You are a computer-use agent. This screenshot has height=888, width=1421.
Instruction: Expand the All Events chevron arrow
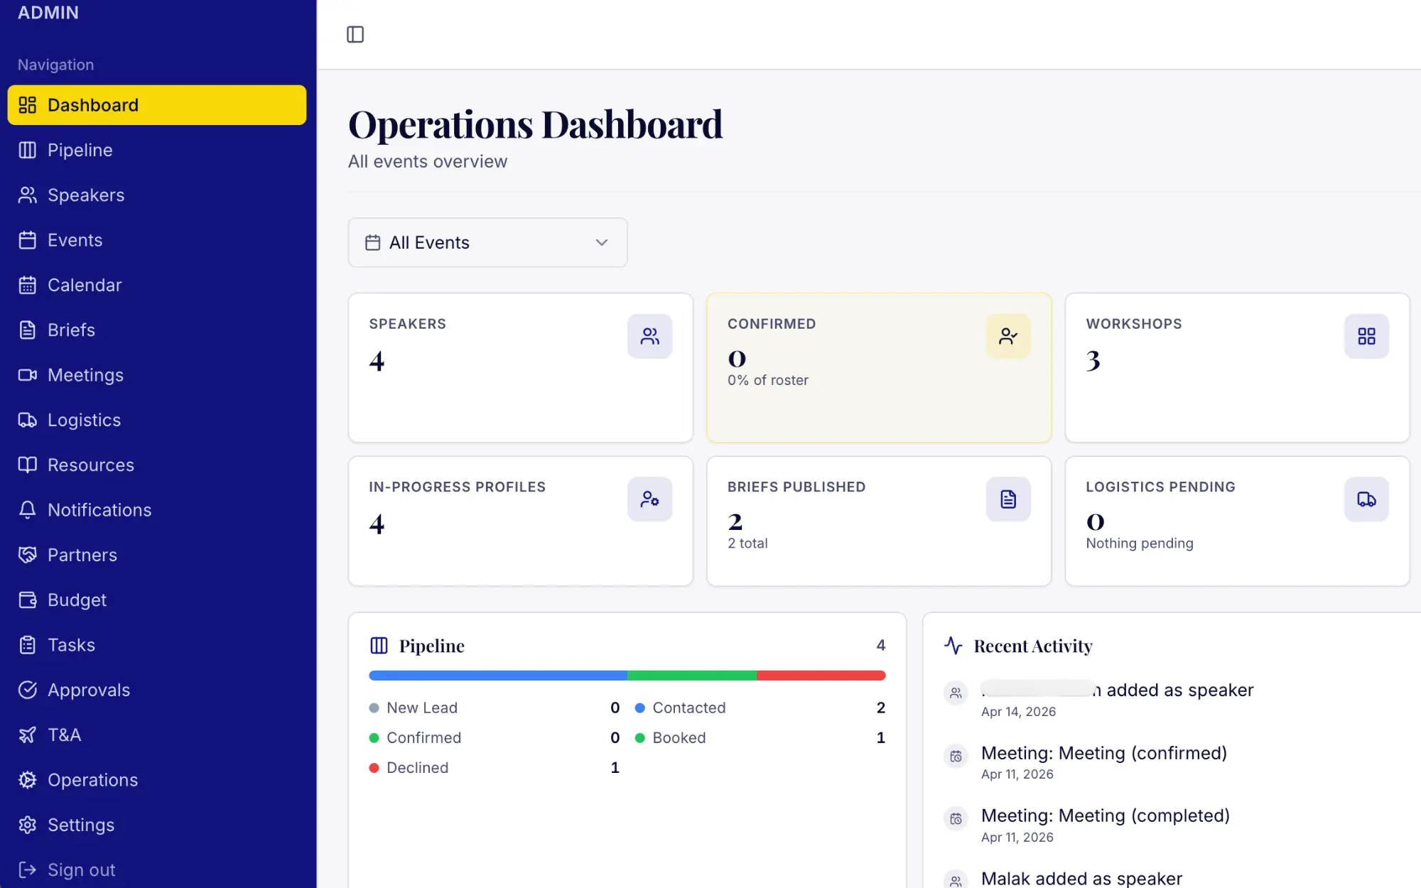coord(602,242)
